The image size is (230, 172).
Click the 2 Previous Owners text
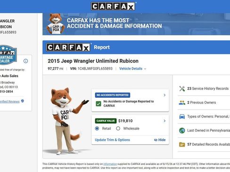click(x=201, y=102)
